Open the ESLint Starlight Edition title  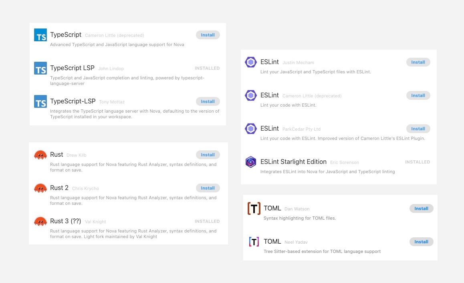[293, 162]
